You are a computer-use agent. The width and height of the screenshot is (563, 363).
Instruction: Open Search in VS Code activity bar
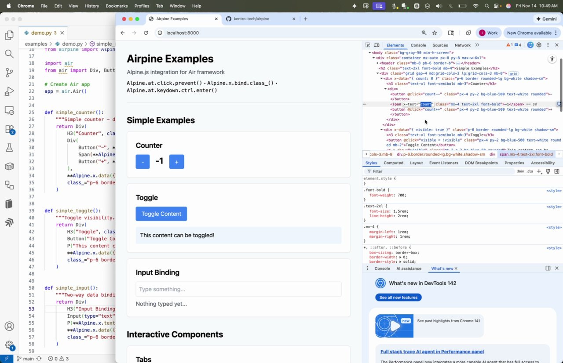click(9, 54)
